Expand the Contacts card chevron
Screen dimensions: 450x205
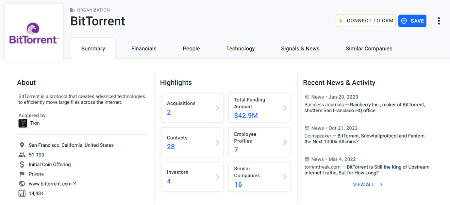[x=217, y=142]
